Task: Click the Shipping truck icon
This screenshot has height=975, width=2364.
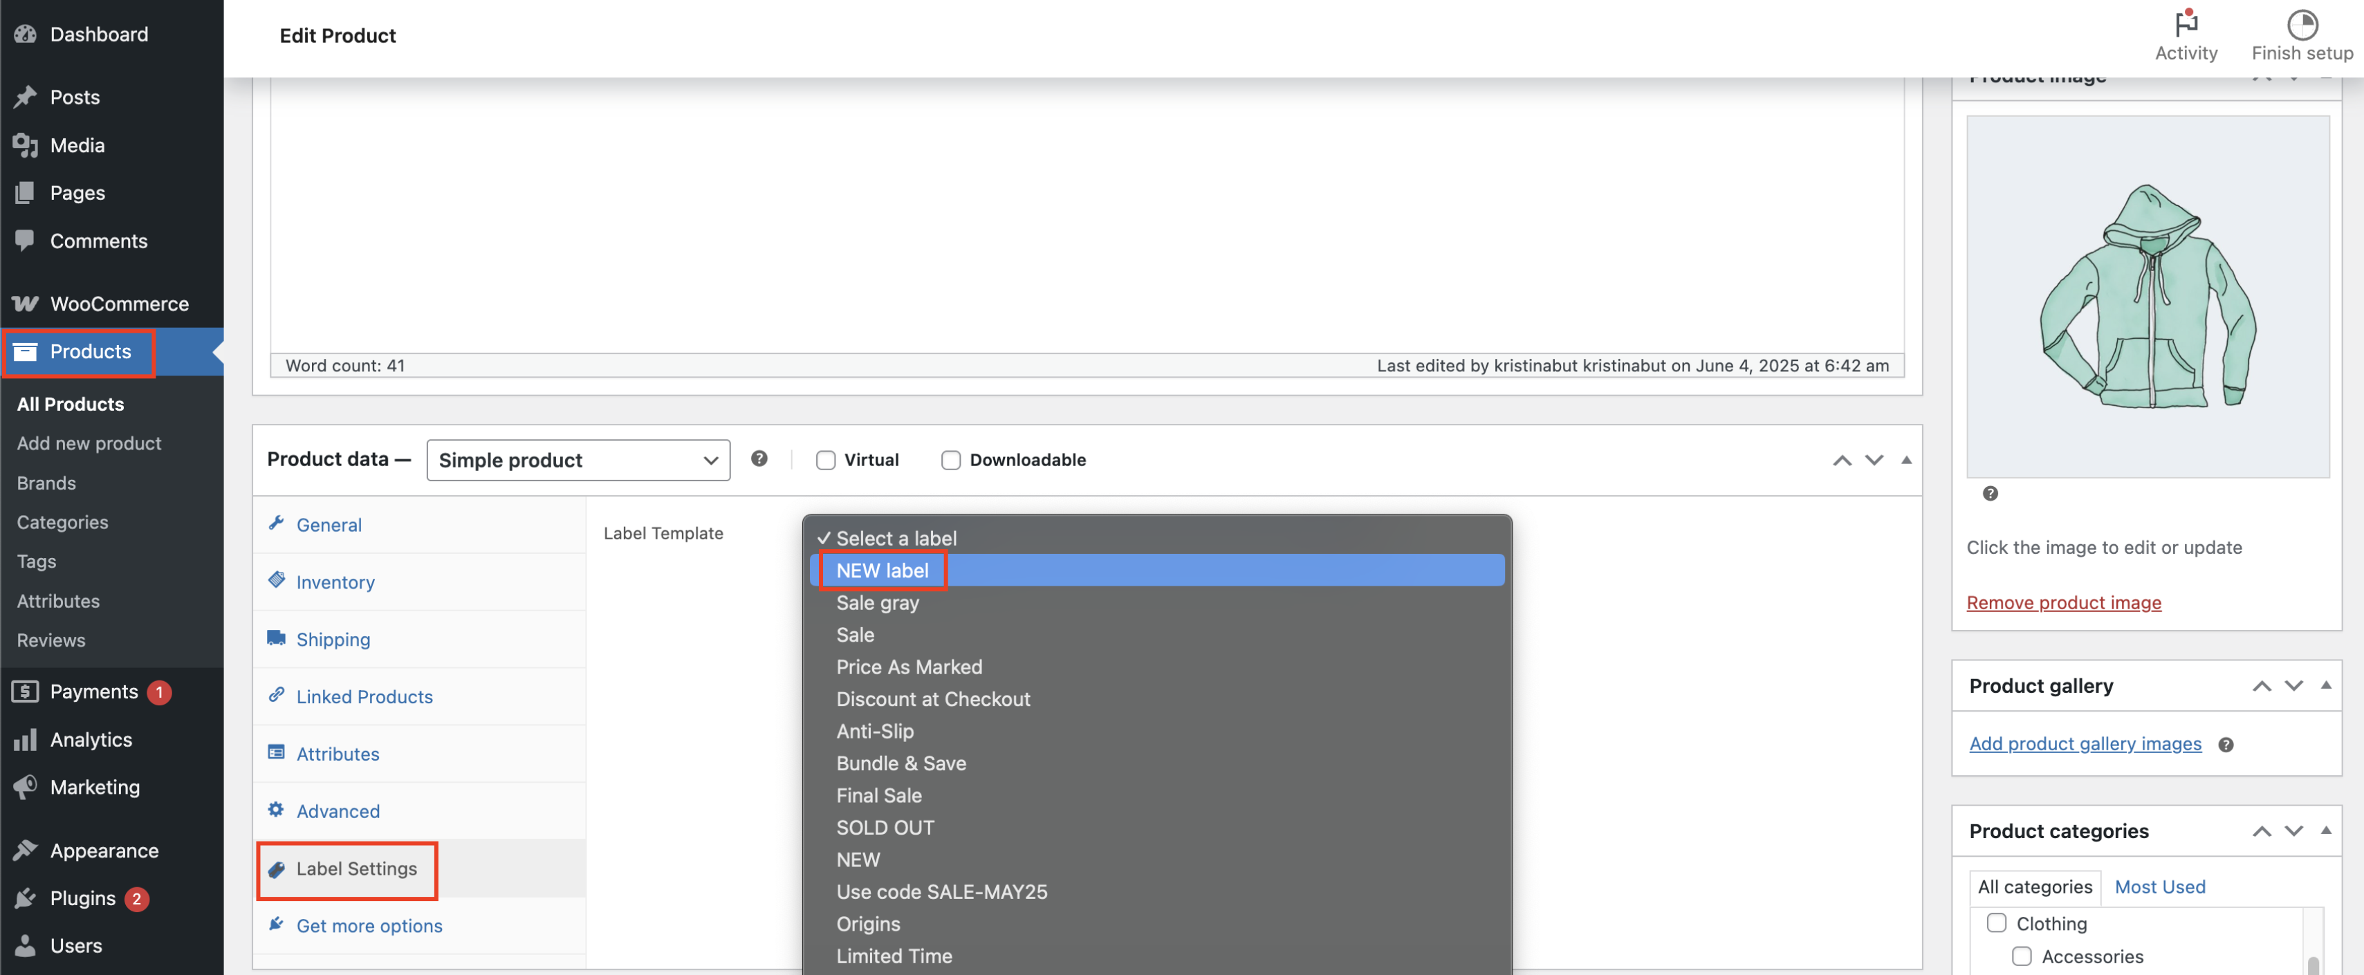Action: click(276, 638)
